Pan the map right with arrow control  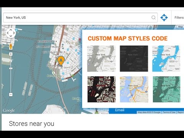(14, 33)
